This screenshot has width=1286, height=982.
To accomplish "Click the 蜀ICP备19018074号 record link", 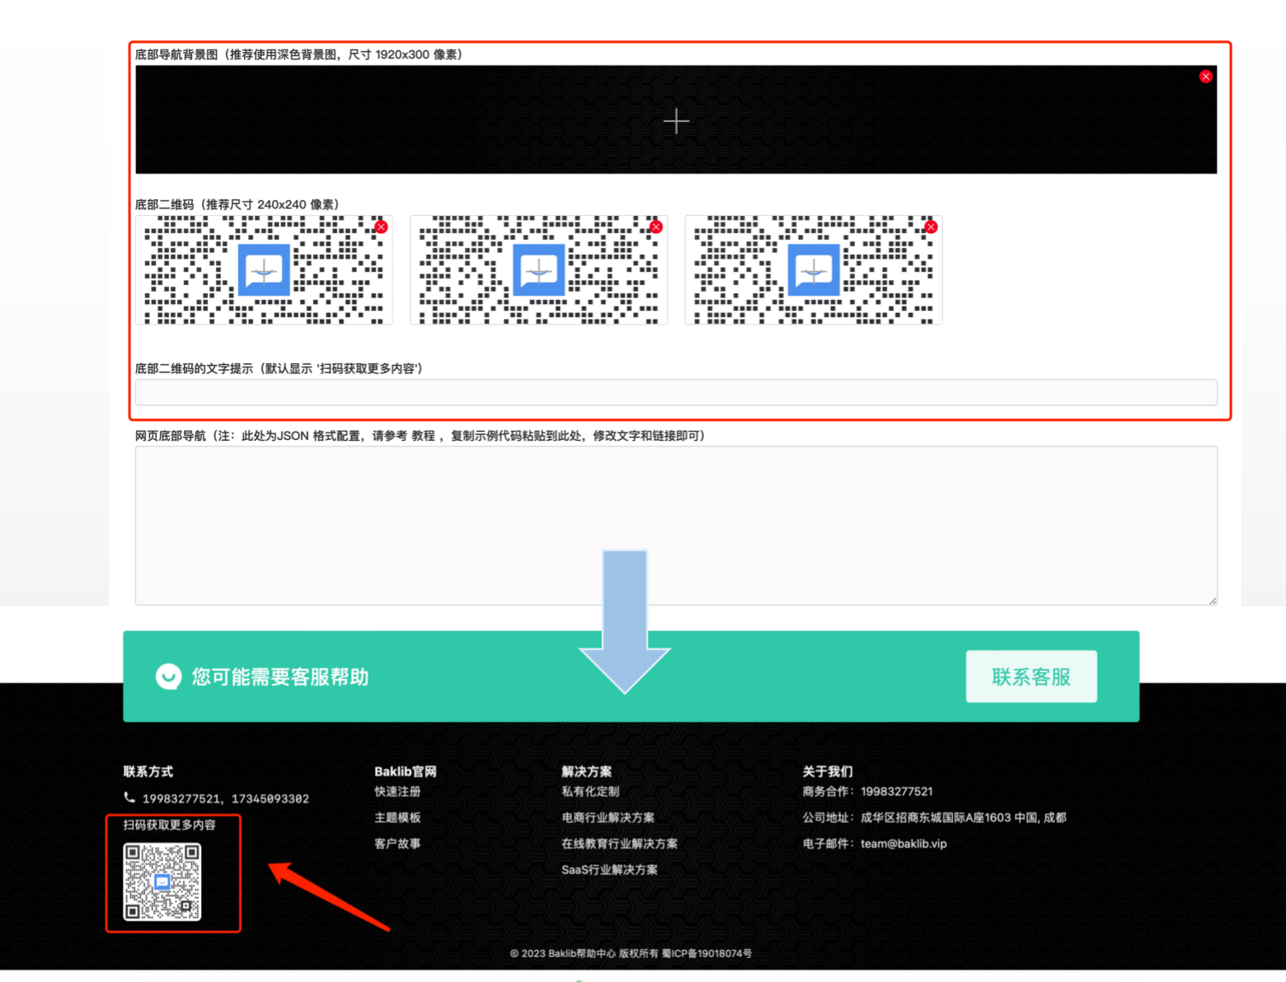I will point(706,953).
